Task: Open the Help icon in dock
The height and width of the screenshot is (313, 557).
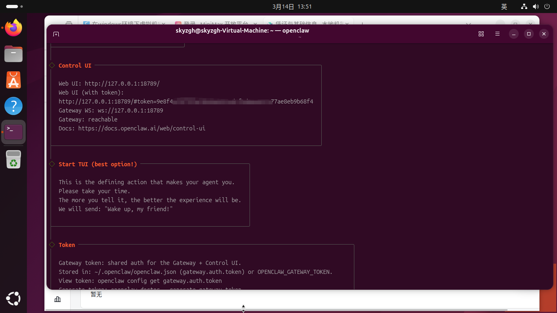Action: click(13, 106)
